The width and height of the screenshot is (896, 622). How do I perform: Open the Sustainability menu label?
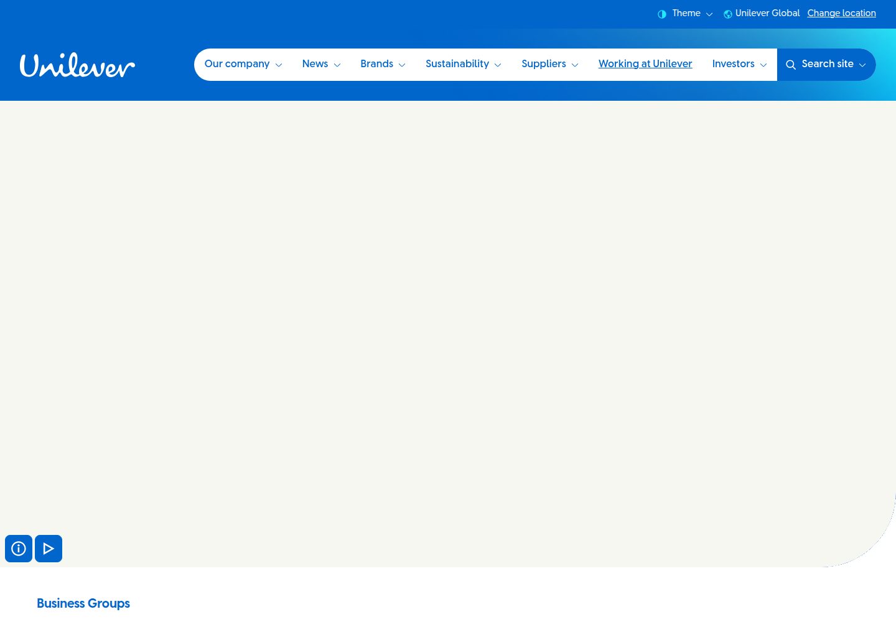[x=457, y=64]
